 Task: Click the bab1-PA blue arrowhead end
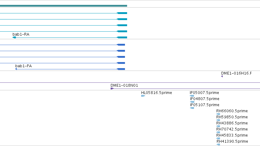point(16,69)
